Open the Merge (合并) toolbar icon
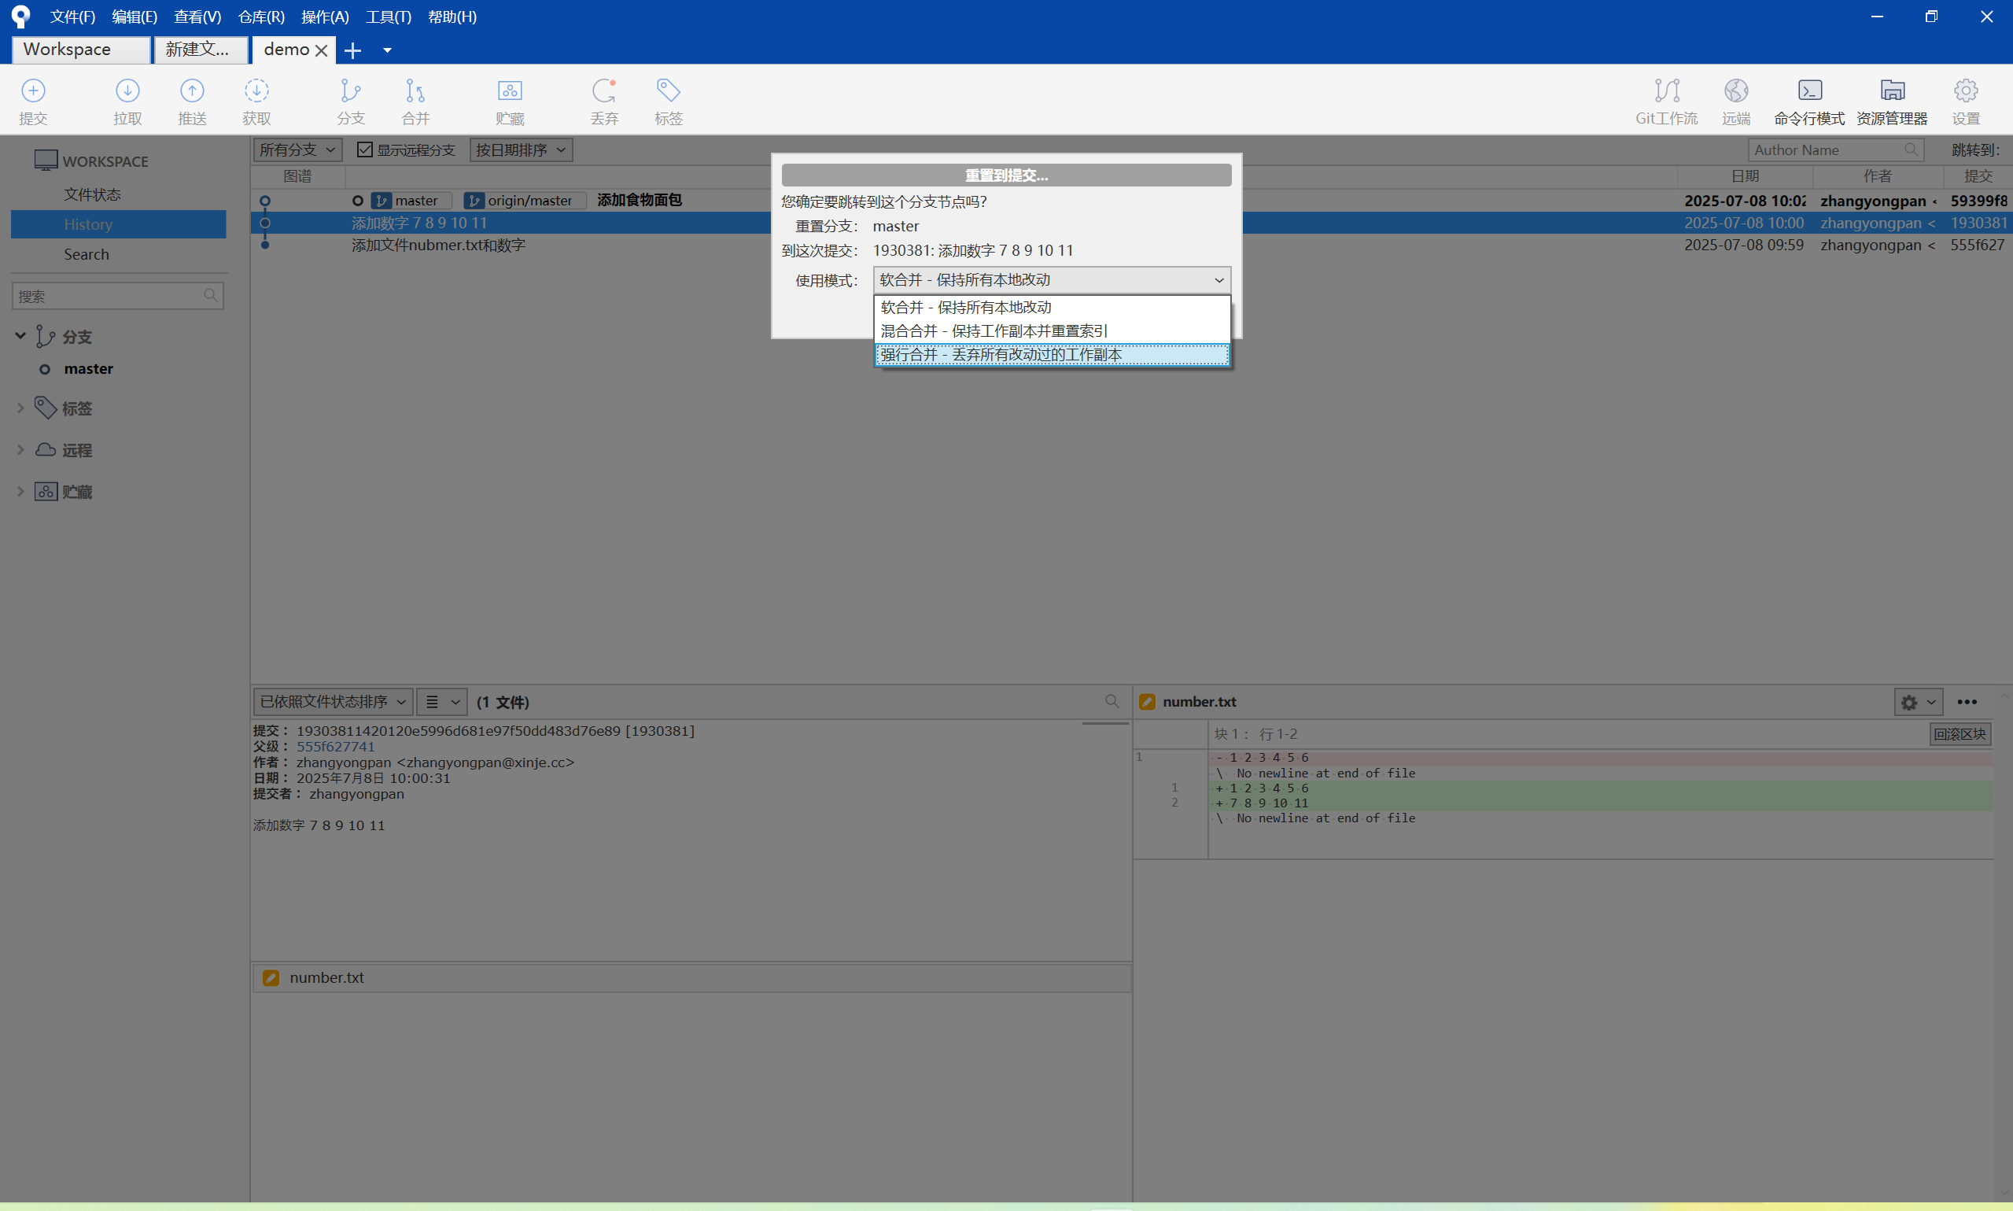2013x1211 pixels. click(x=415, y=90)
